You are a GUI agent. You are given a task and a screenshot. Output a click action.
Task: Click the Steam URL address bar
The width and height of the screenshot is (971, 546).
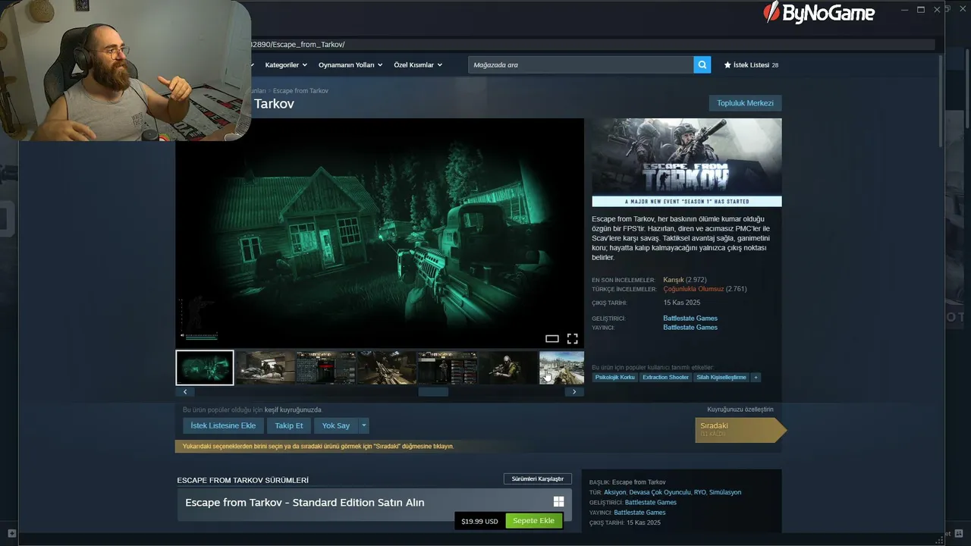(592, 45)
